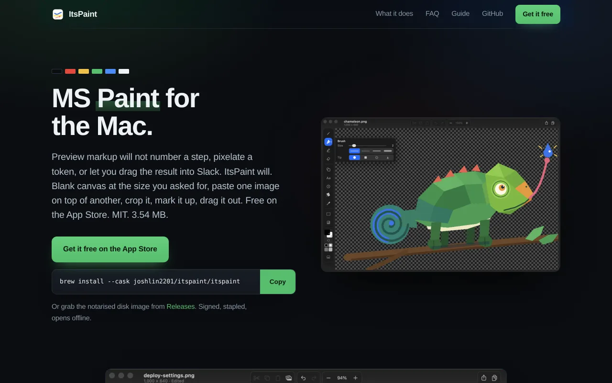Click the Share icon in the chameleon.png toolbar
The image size is (612, 383).
[x=546, y=123]
